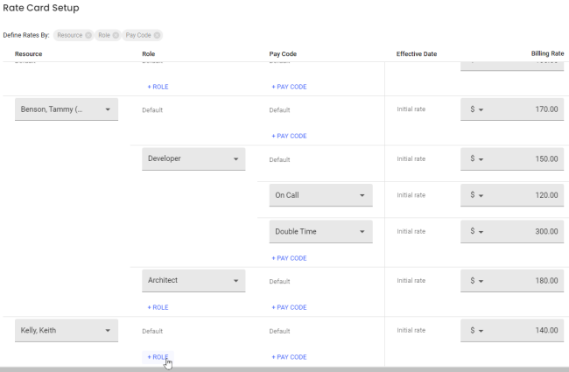Viewport: 569px width, 372px height.
Task: Click the Define Rates By label
Action: 26,35
